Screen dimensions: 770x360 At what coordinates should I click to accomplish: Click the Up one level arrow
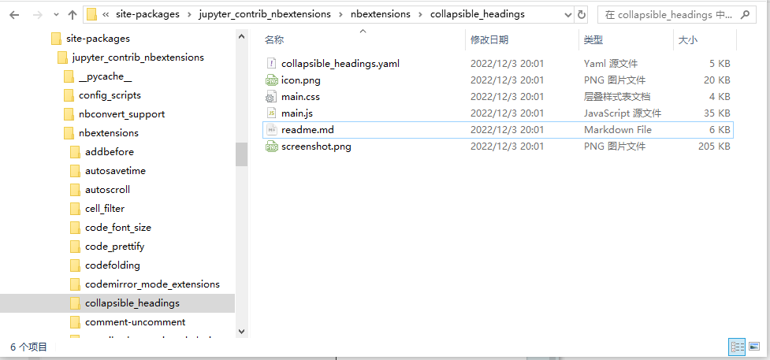73,14
